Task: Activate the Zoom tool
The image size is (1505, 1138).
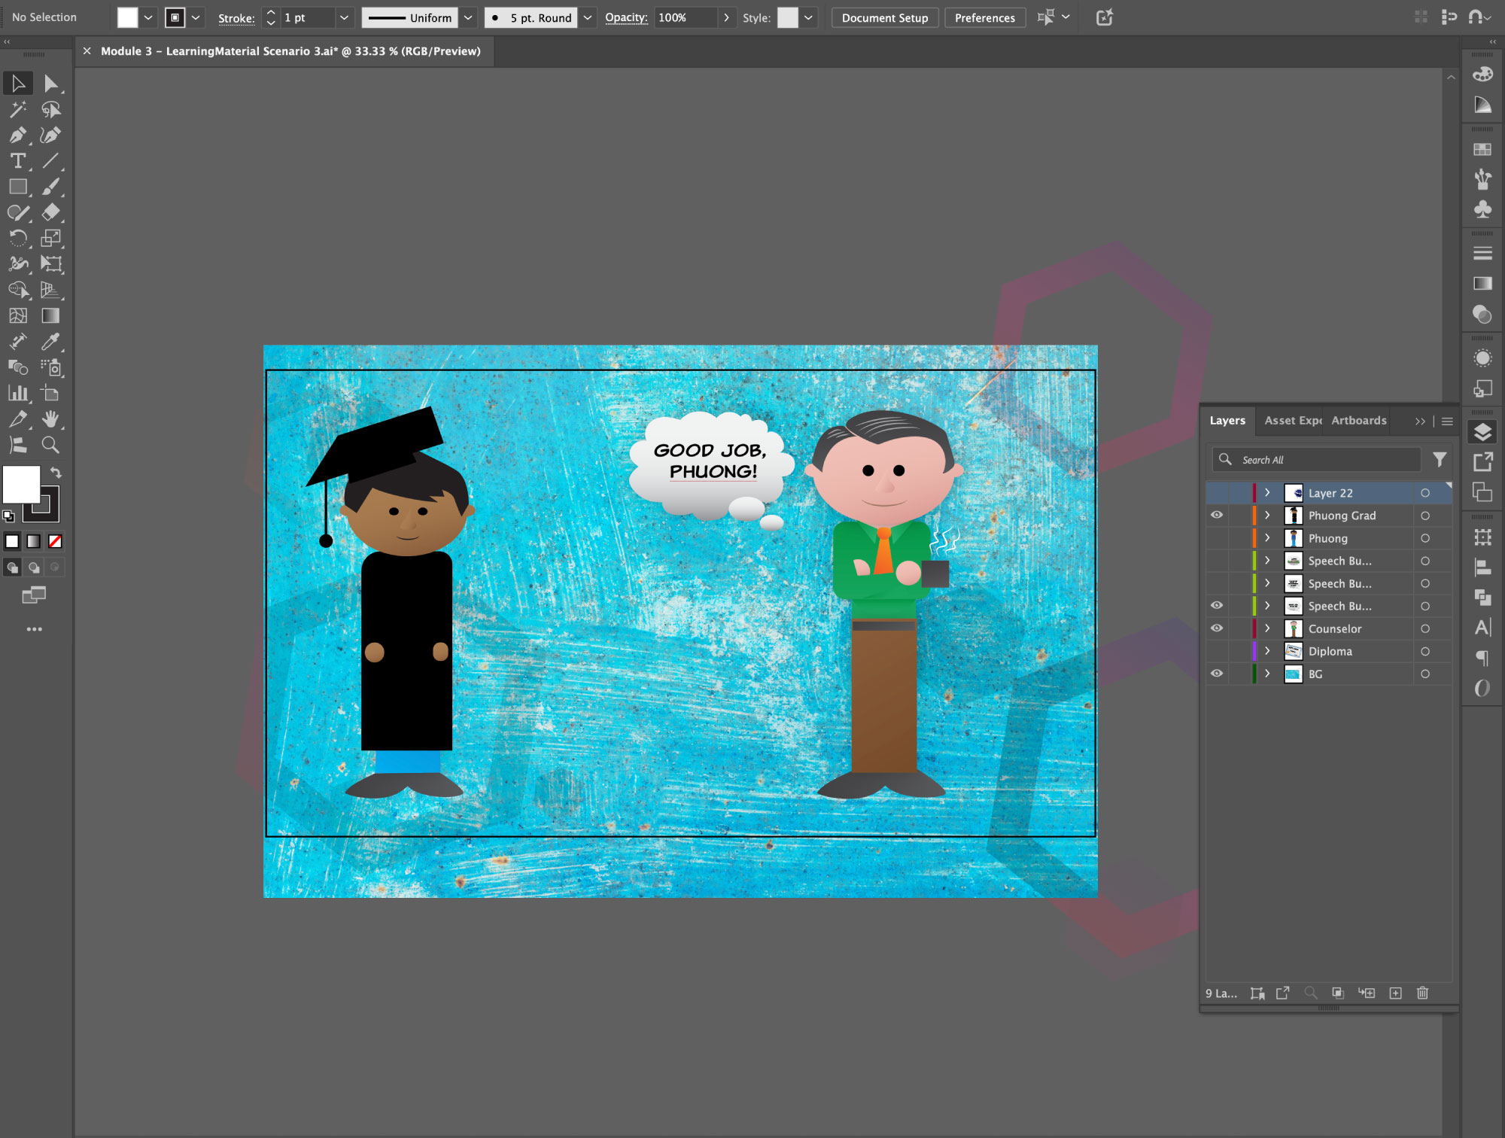Action: [x=50, y=445]
